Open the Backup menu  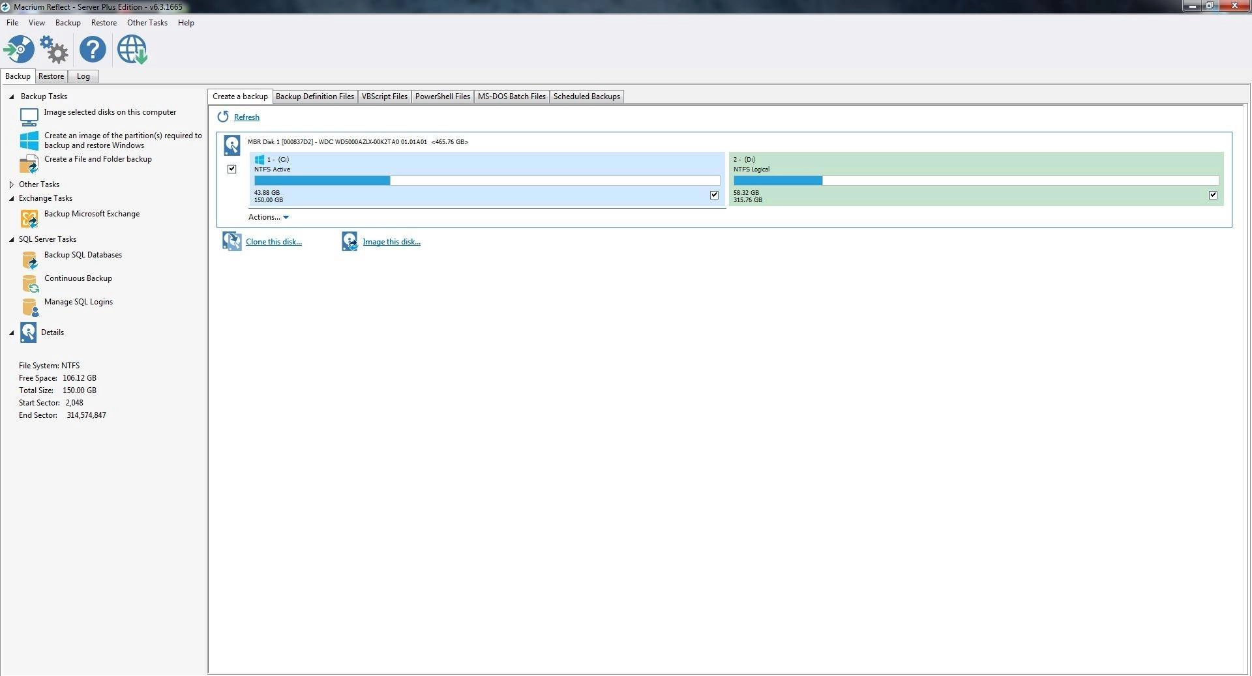tap(68, 23)
